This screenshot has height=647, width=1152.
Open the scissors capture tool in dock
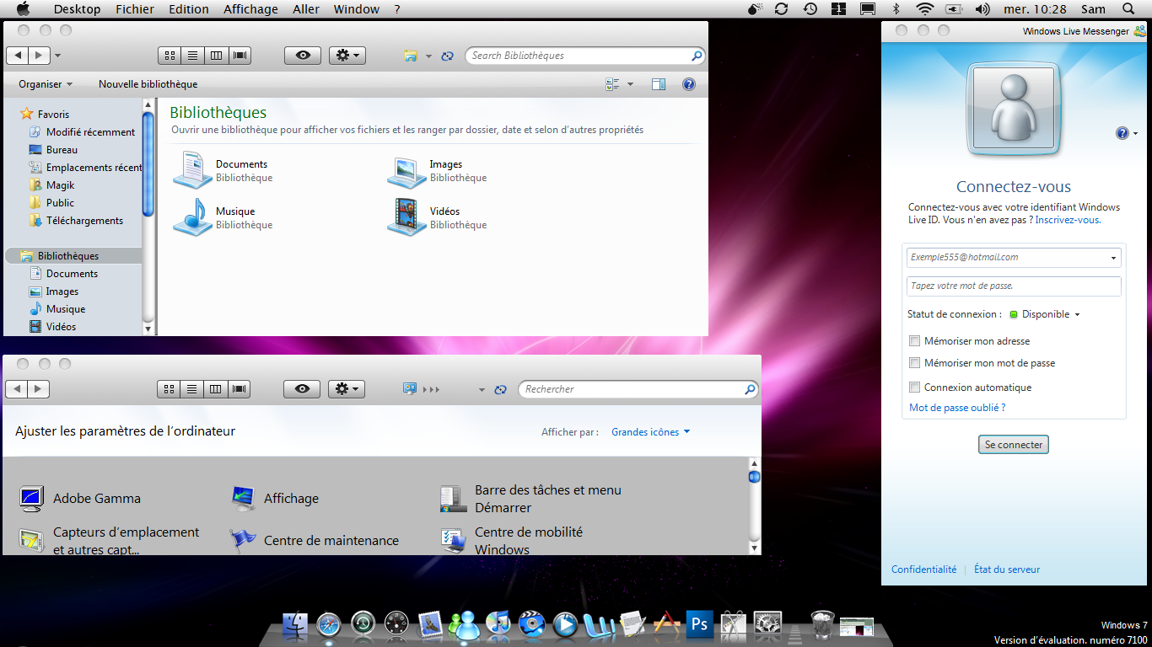(733, 624)
